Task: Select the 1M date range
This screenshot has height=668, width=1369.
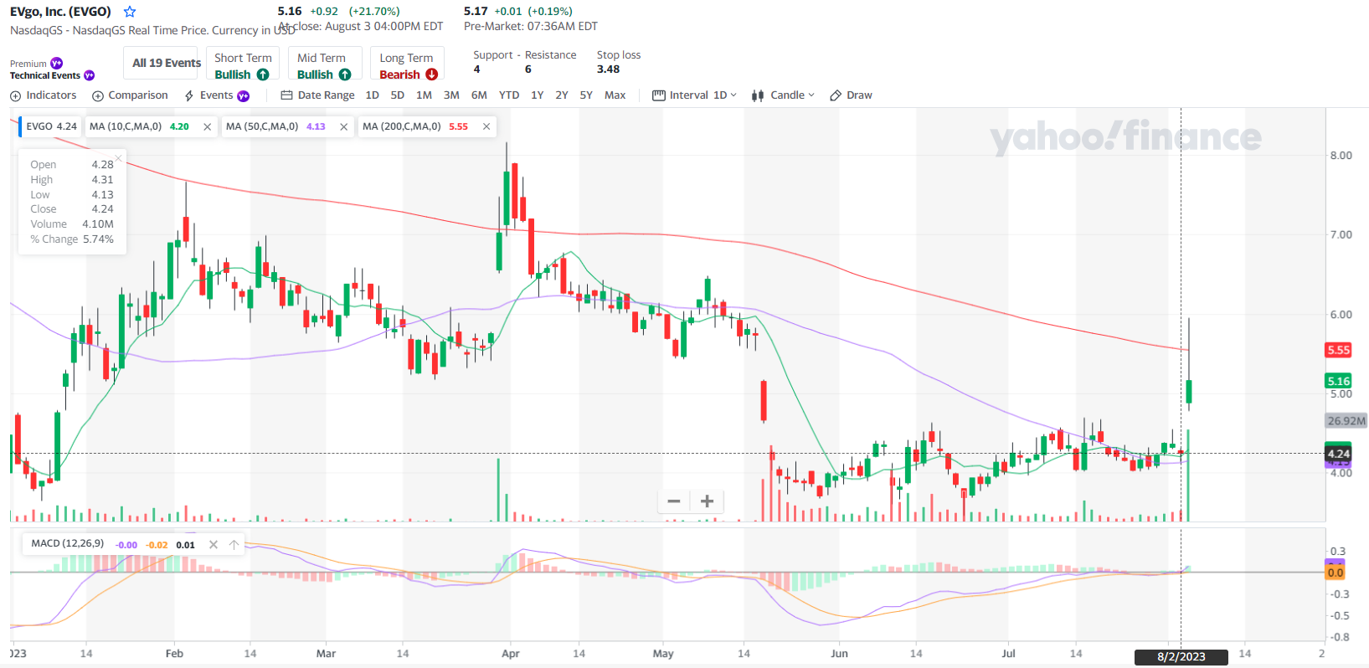Action: pos(424,95)
